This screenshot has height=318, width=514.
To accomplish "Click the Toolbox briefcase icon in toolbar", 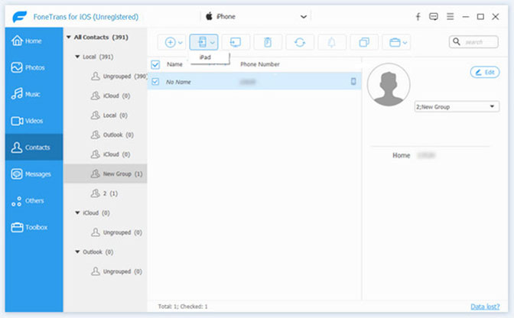I will (x=395, y=43).
